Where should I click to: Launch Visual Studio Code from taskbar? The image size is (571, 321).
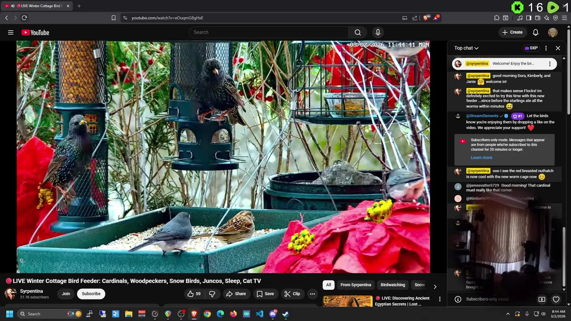coord(260,314)
